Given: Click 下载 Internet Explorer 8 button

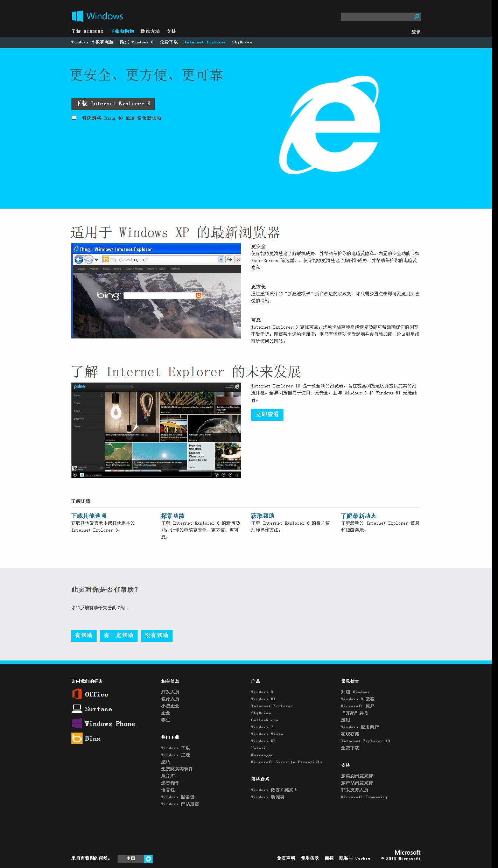Looking at the screenshot, I should (x=113, y=104).
